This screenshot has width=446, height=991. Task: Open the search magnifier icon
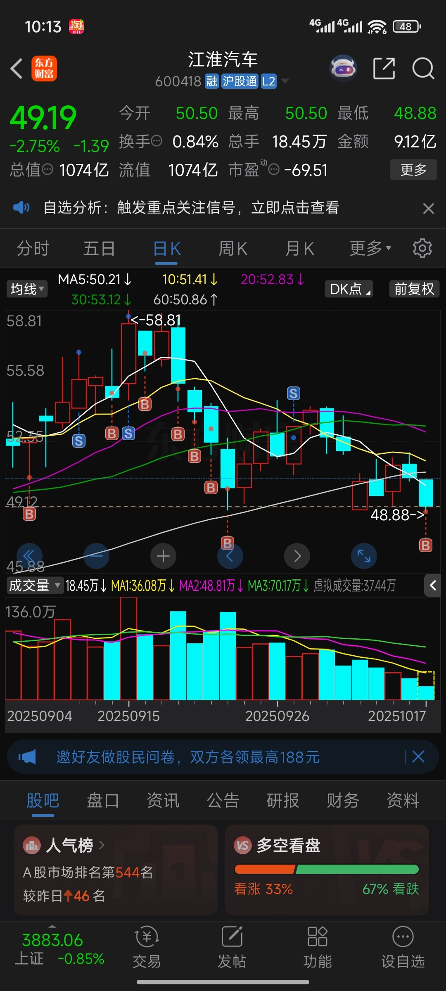pos(423,68)
